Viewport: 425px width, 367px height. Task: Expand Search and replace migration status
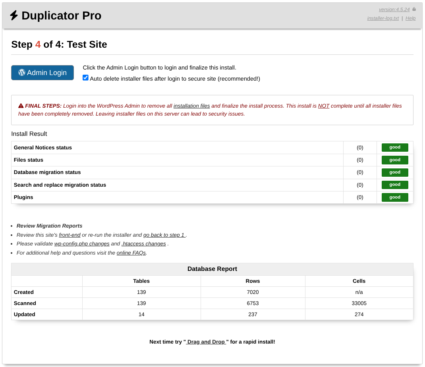[60, 185]
